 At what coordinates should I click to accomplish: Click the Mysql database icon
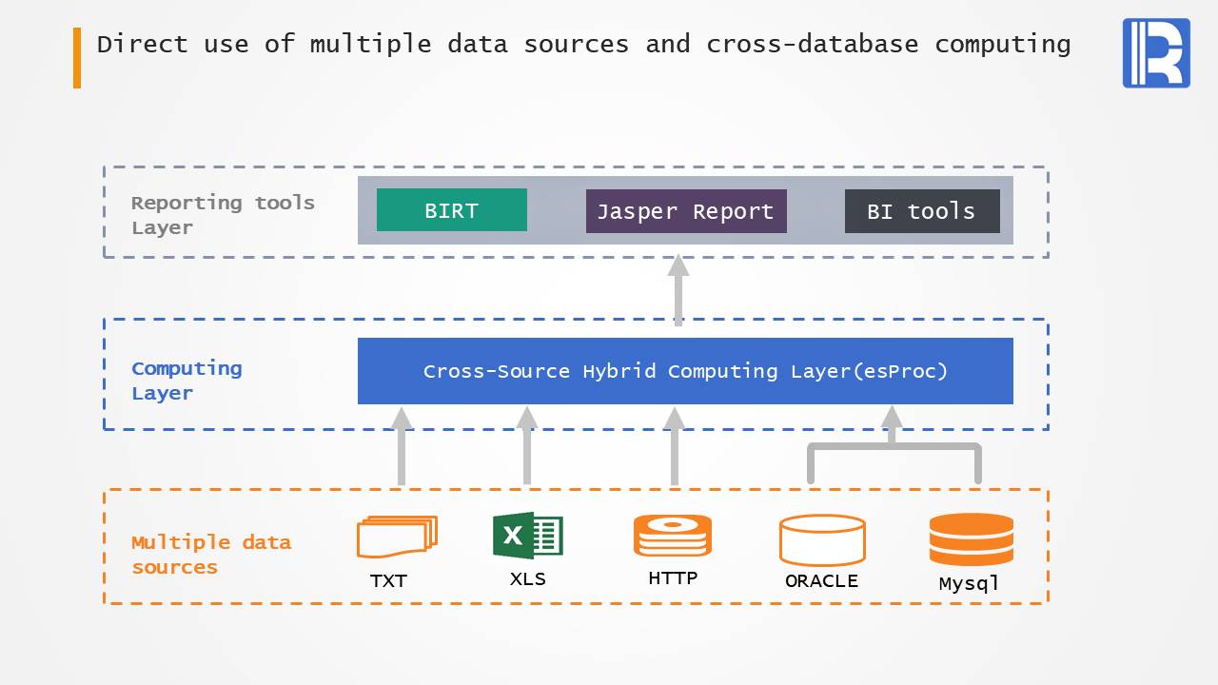[971, 539]
